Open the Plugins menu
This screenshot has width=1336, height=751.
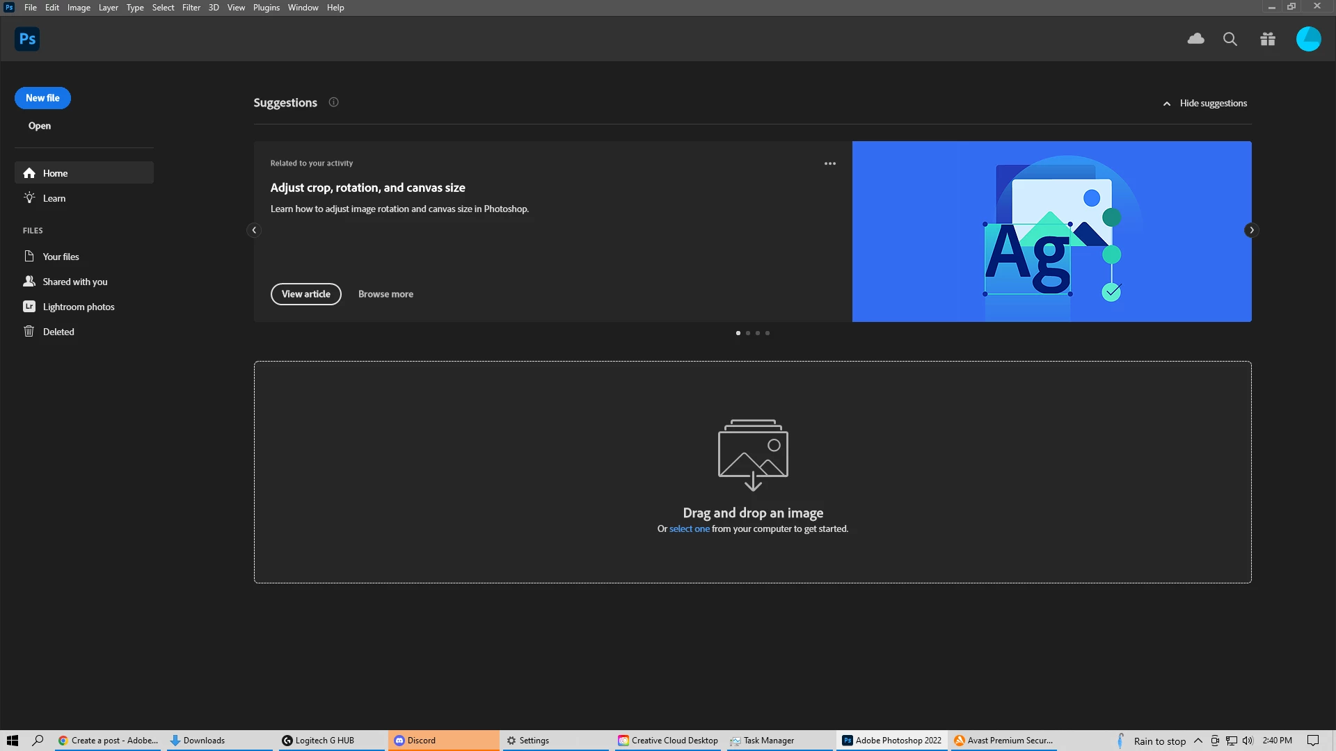coord(266,8)
